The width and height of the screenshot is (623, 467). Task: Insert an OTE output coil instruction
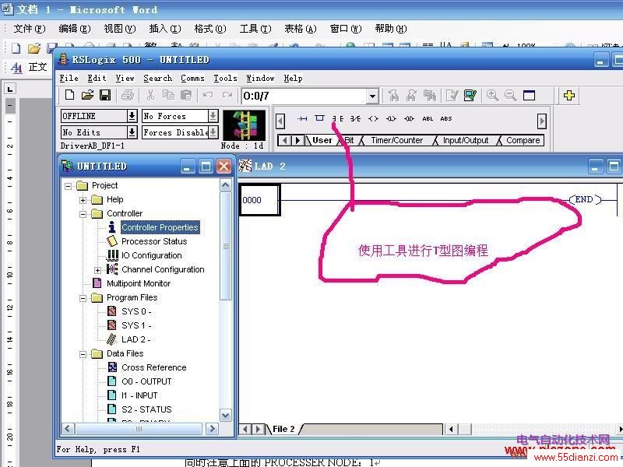coord(373,118)
